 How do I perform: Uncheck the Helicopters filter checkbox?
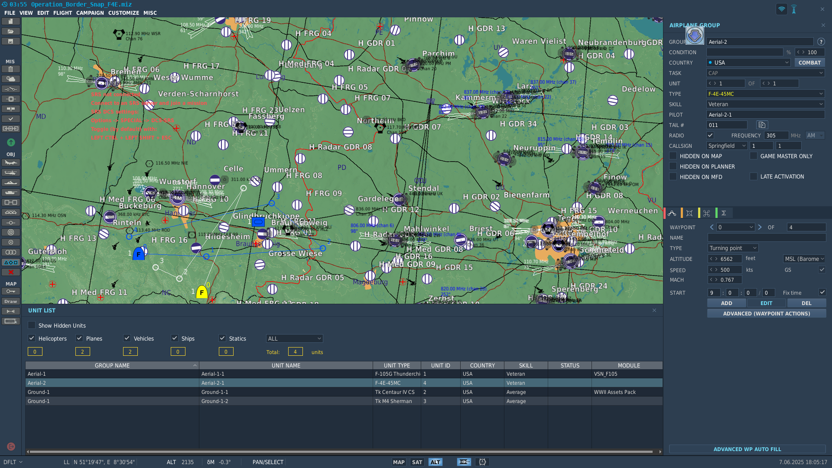(32, 338)
